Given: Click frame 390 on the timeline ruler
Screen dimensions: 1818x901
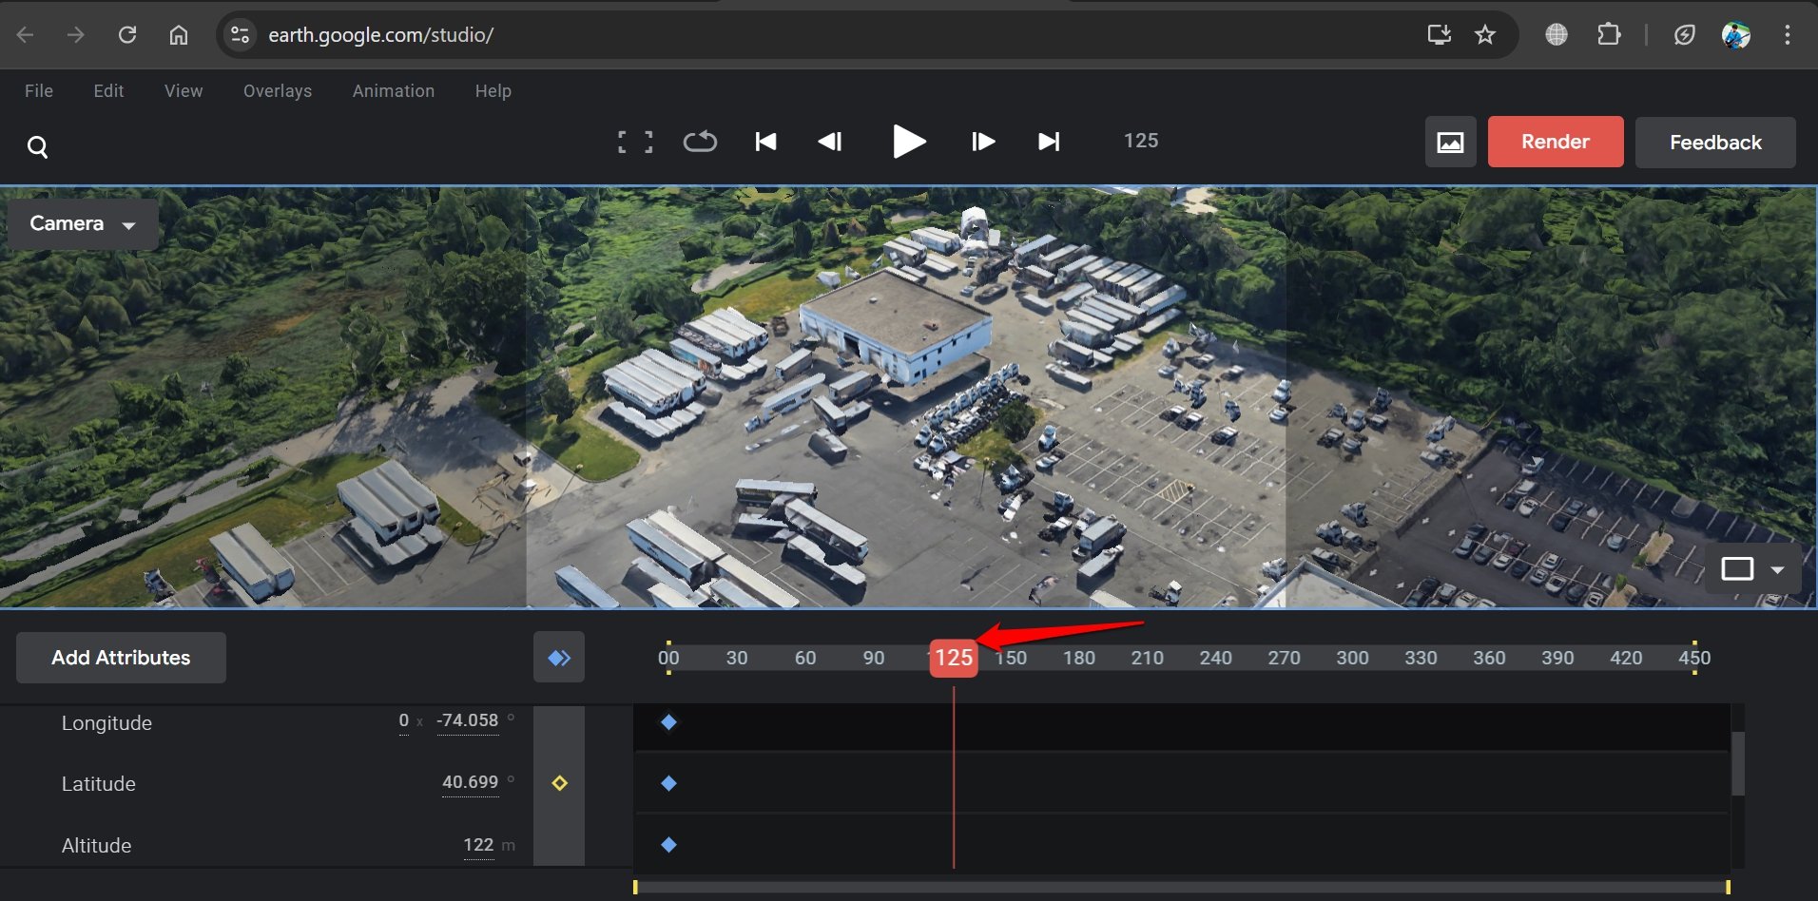Looking at the screenshot, I should pos(1557,658).
